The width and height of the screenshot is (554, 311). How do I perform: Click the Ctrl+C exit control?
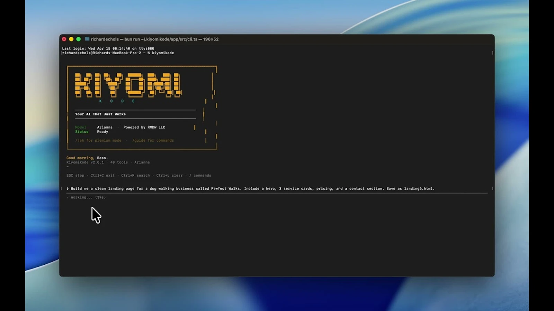point(102,175)
